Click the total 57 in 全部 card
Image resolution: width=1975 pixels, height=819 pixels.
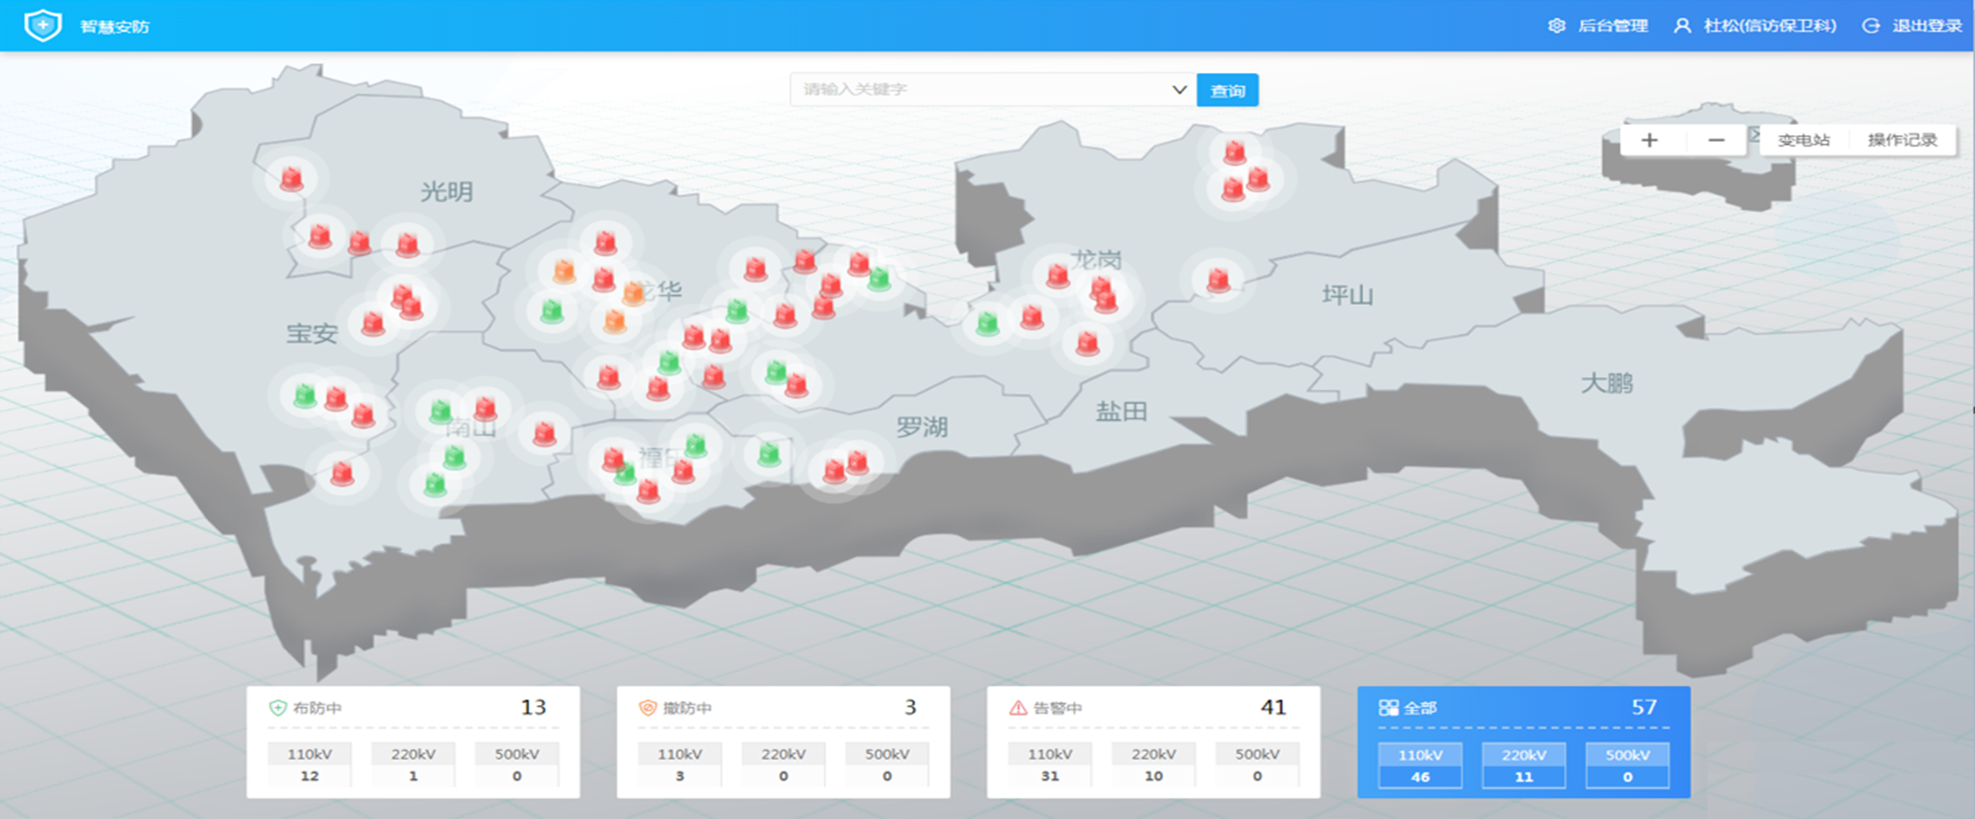1645,707
